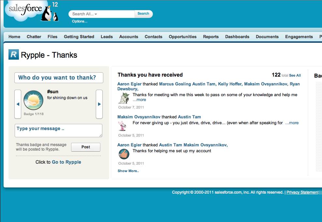Open search Options link
Viewport: 322px width, 222px height.
[80, 22]
